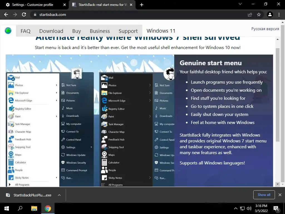Viewport: 285px width, 214px height.
Task: Click Show all downloads
Action: (264, 195)
